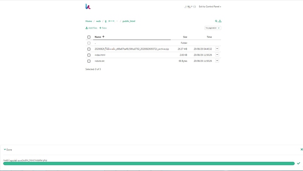Click the upload icon next to Add files

point(87,28)
